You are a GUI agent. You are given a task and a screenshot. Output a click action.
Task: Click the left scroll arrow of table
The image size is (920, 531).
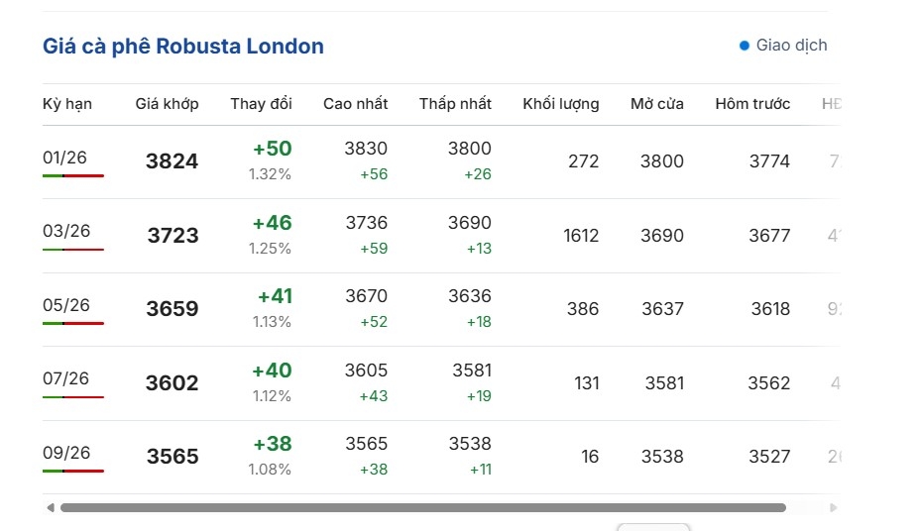tap(50, 508)
